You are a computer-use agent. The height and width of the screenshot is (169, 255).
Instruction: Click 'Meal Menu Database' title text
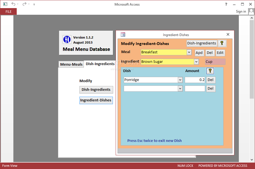86,49
